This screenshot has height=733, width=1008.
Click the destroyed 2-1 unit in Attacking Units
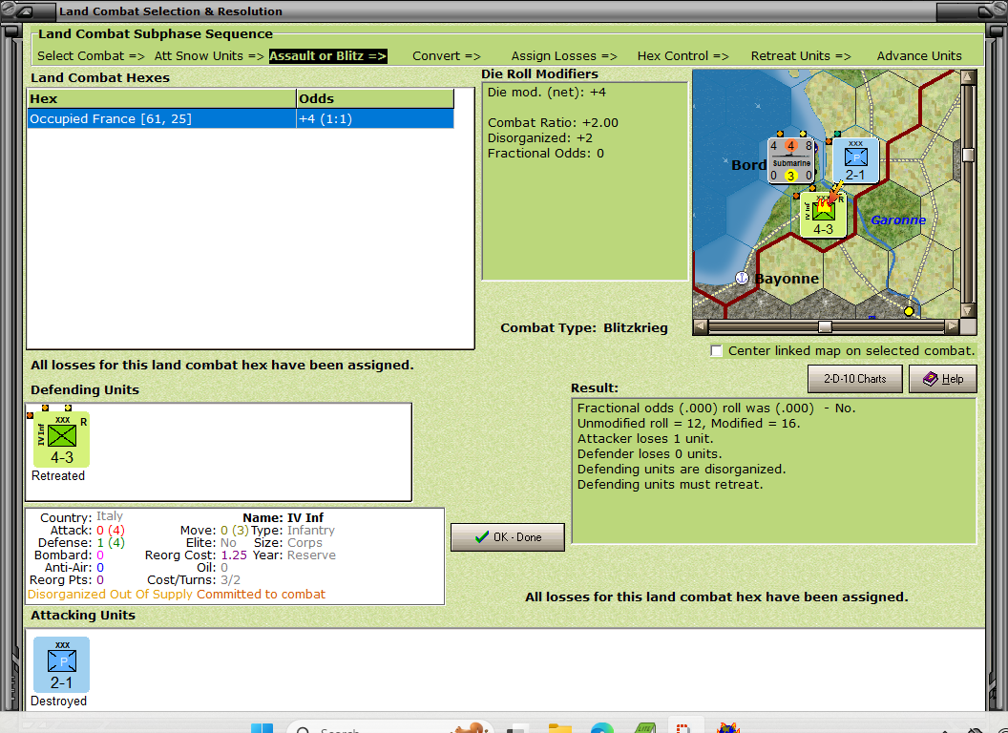[60, 663]
